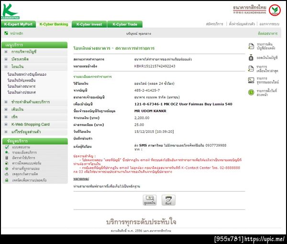This screenshot has height=244, width=287.
Task: Switch to the K-Expert MyPort tab
Action: pyautogui.click(x=18, y=24)
